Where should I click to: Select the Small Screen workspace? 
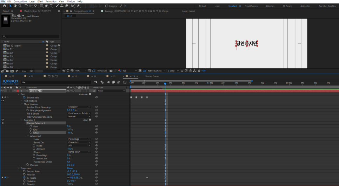tap(251, 6)
